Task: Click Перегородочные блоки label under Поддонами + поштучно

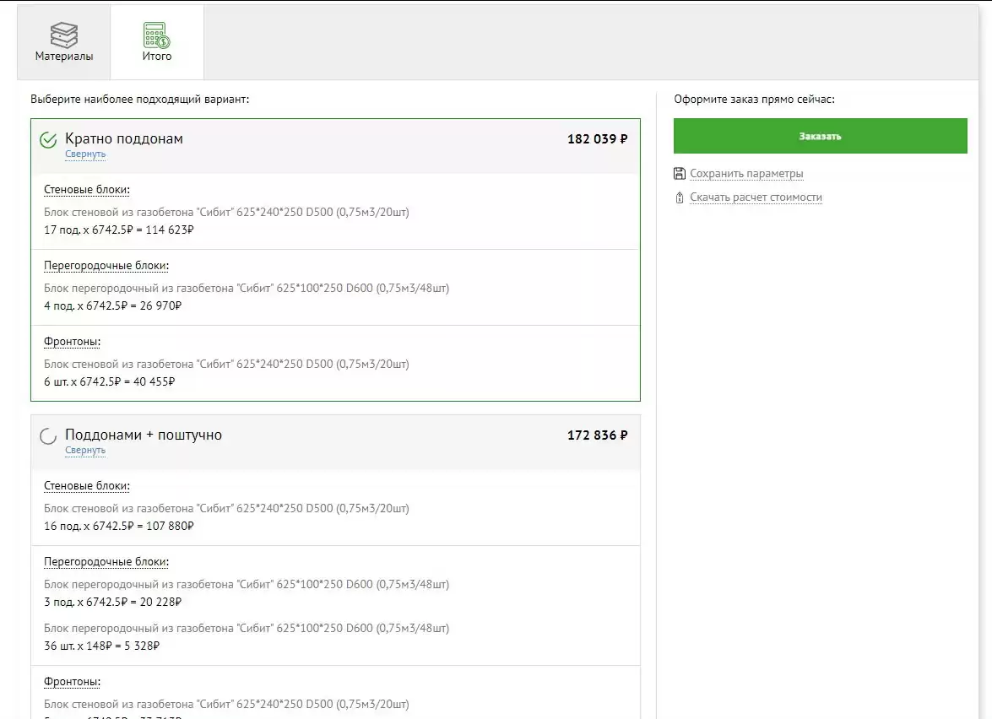Action: pos(106,561)
